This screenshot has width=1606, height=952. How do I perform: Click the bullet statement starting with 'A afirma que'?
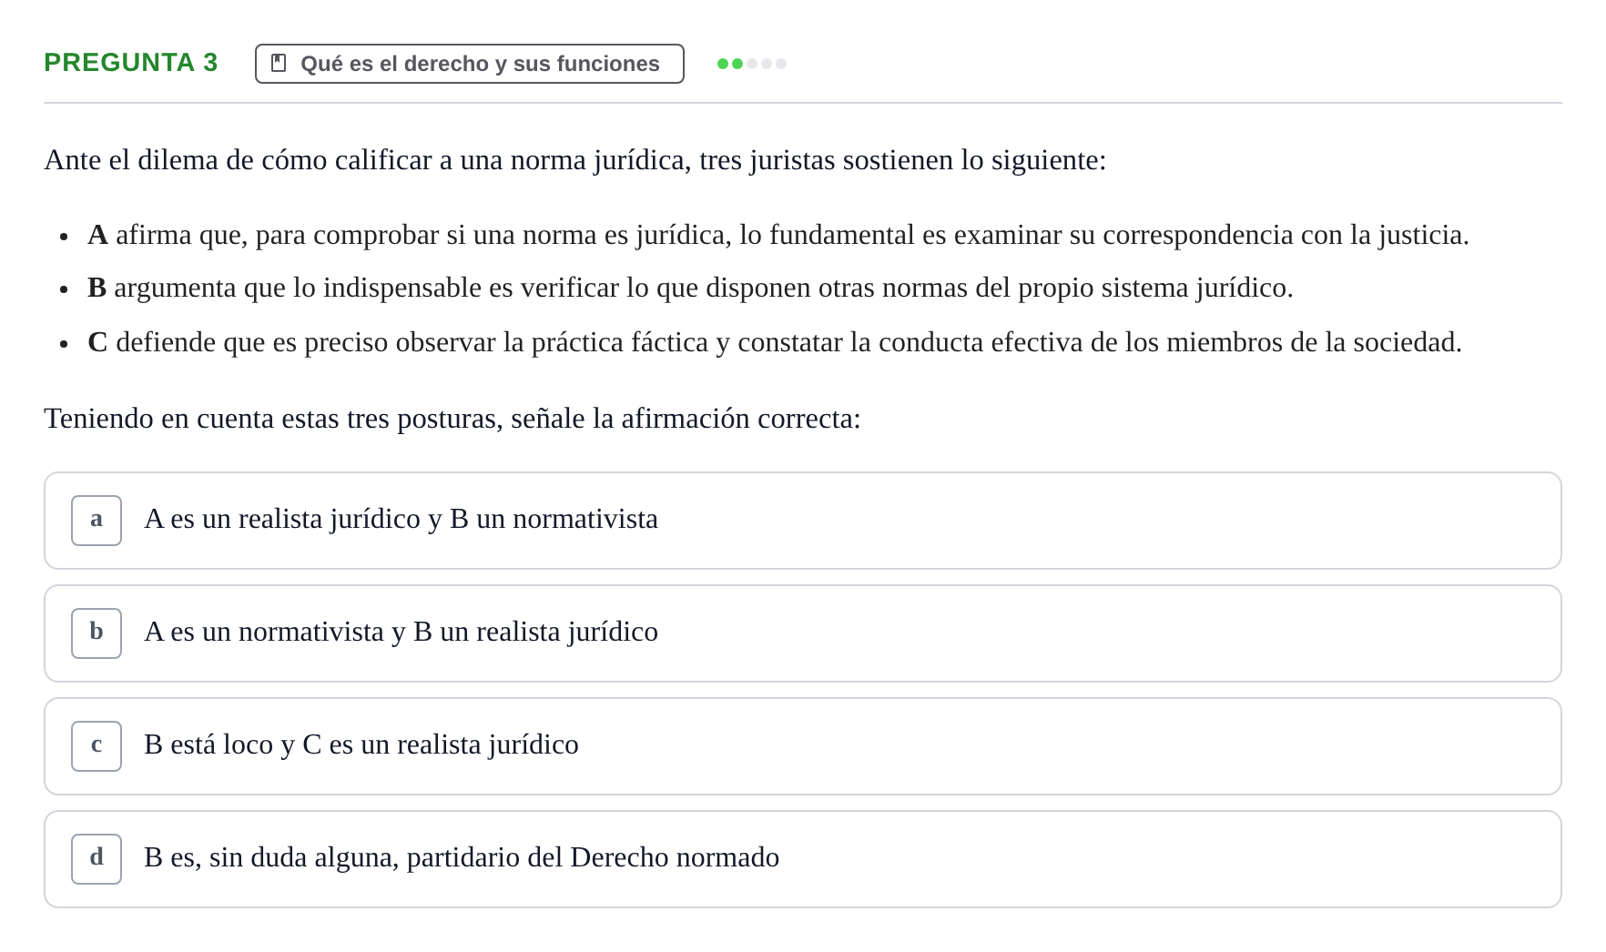(778, 235)
